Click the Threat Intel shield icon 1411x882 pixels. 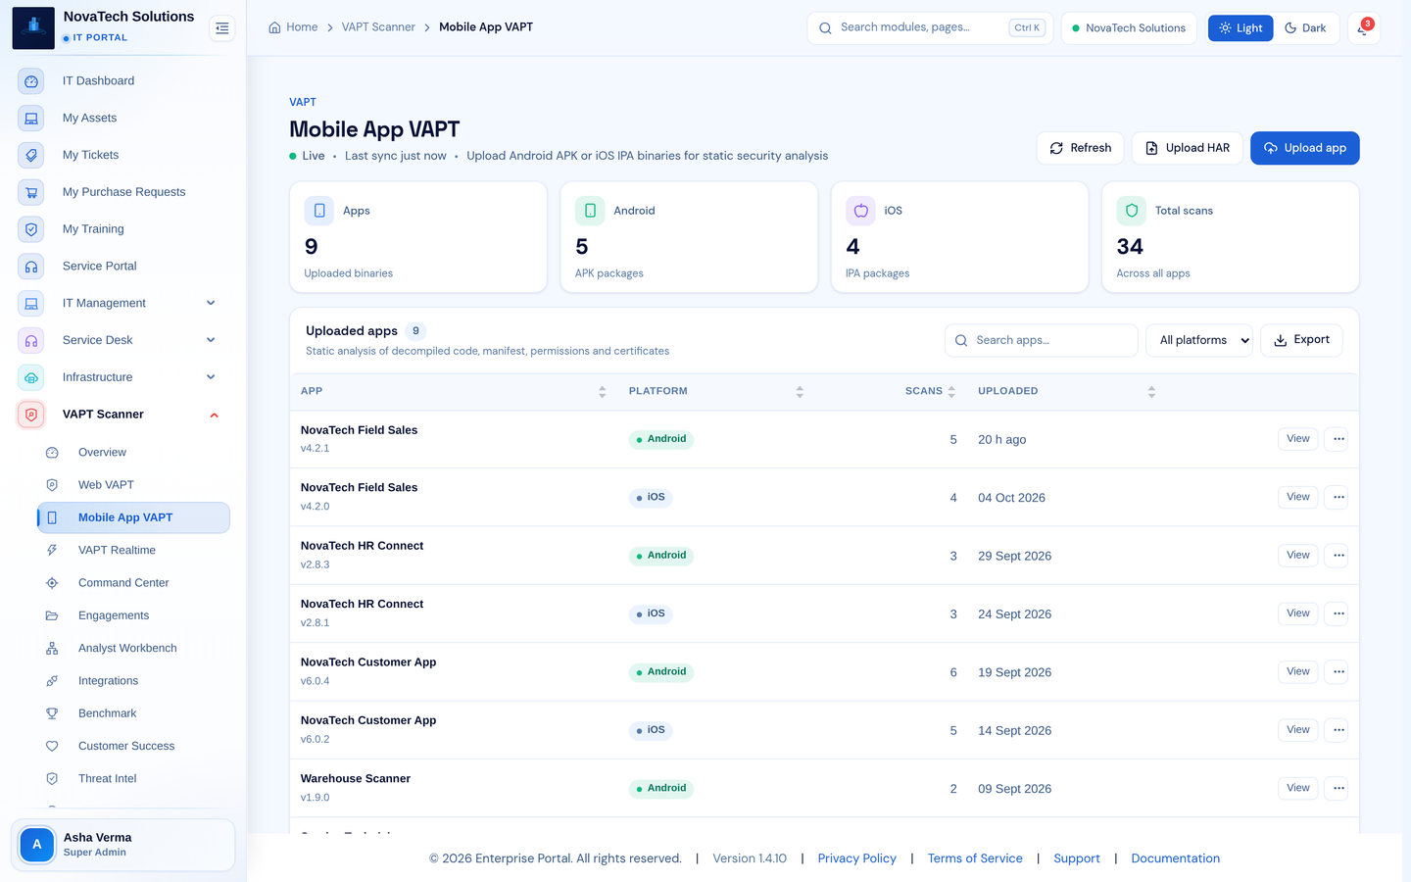[52, 779]
